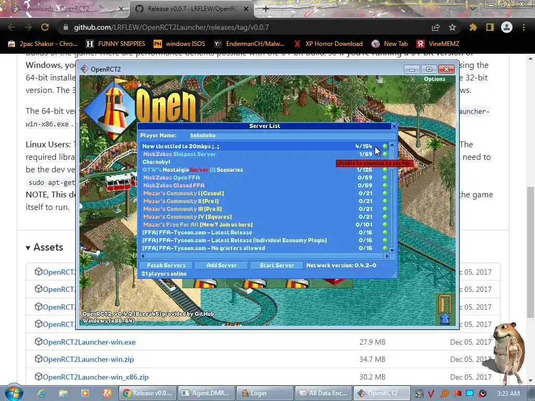
Task: Bookmark this page with star icon
Action: tap(452, 27)
